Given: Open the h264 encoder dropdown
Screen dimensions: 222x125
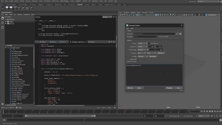Looking at the screenshot, I should pyautogui.click(x=151, y=53).
